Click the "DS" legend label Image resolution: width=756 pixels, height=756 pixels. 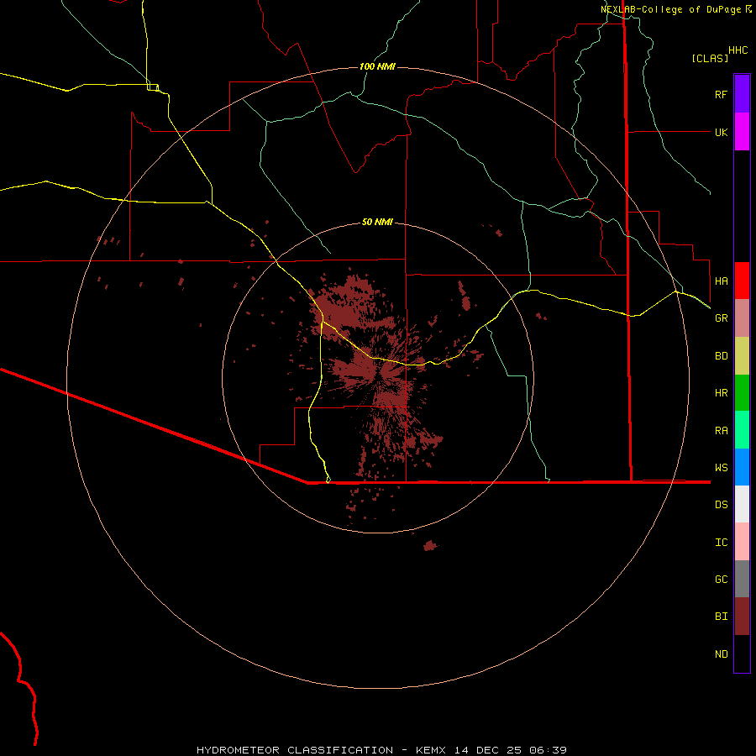click(x=721, y=505)
